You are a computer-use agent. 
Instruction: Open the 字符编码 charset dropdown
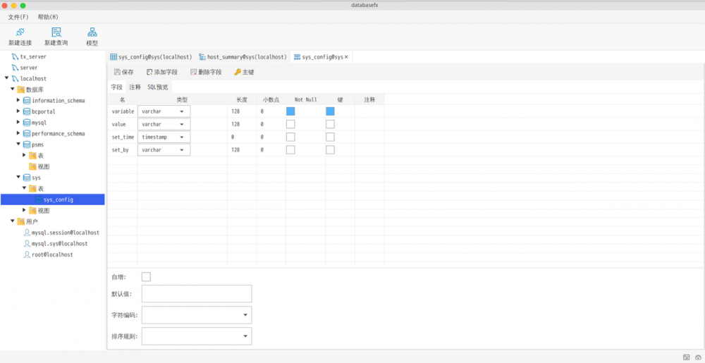coord(197,315)
